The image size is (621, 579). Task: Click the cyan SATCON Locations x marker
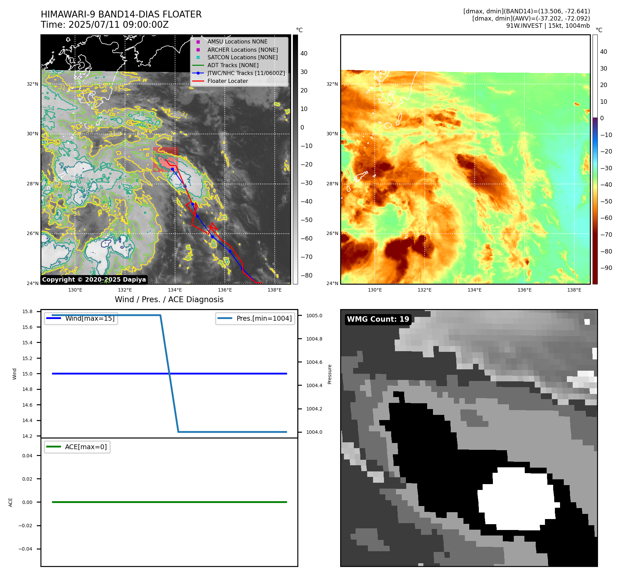tap(198, 58)
